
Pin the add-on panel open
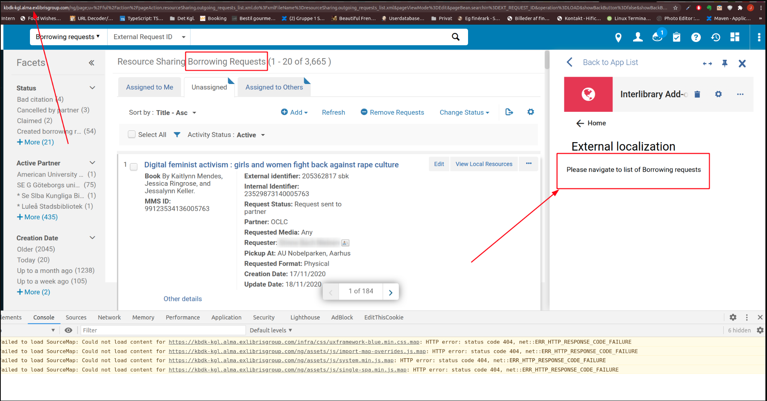coord(725,63)
